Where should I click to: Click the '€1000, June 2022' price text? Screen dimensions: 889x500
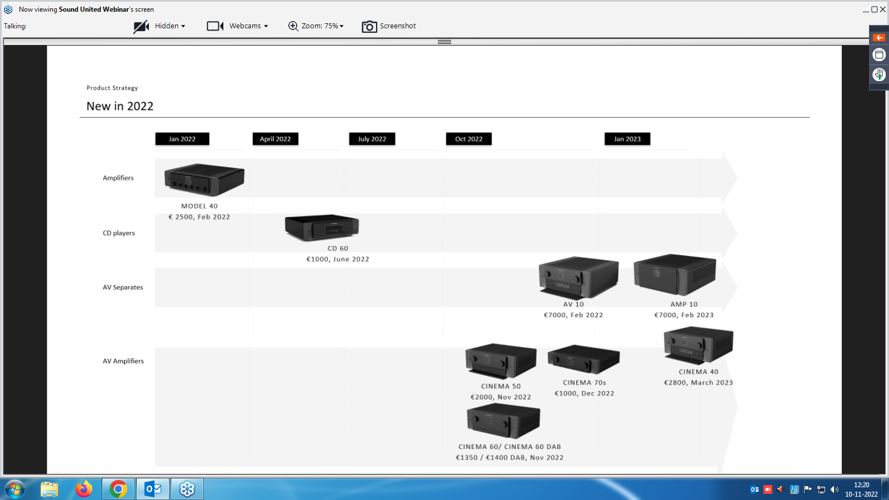pos(338,259)
